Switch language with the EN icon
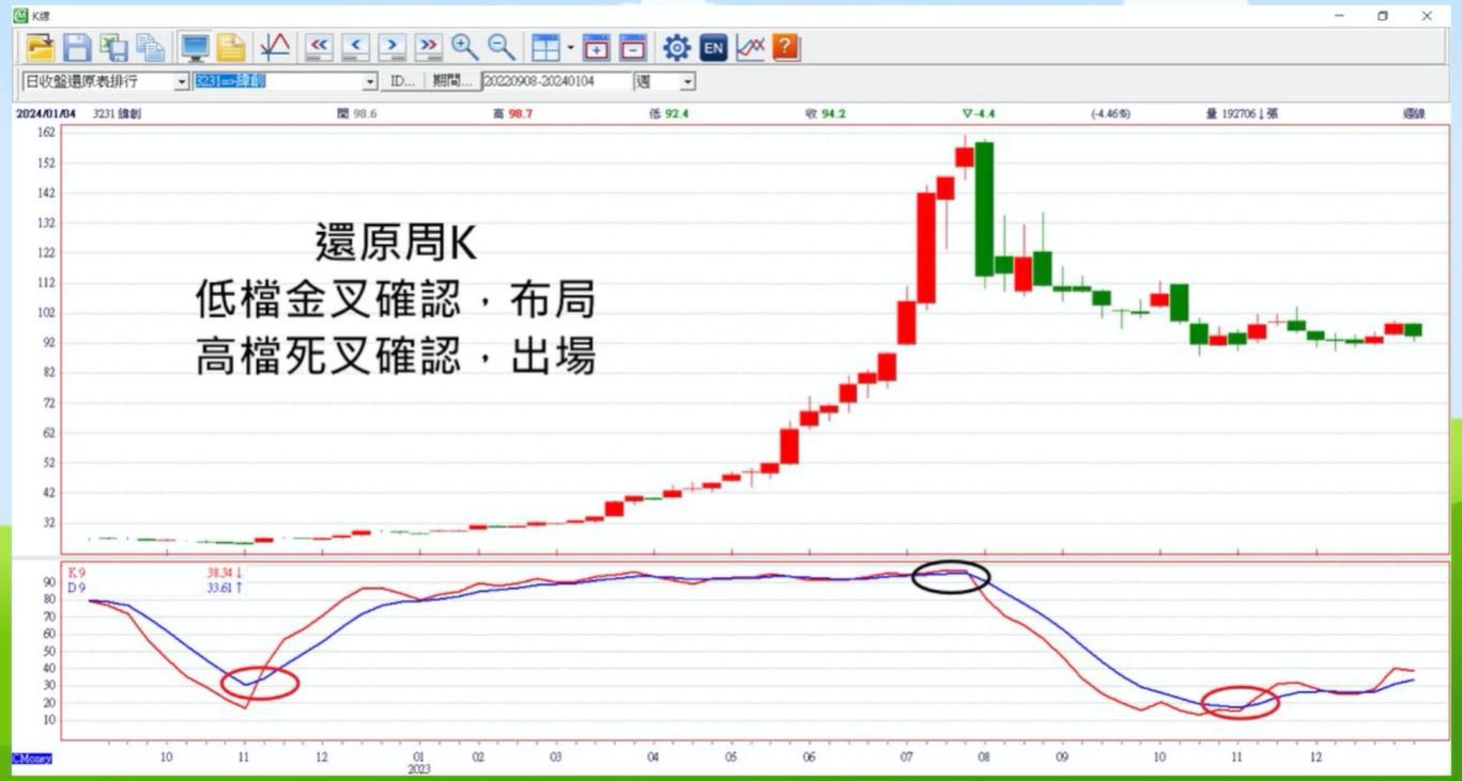The image size is (1462, 781). coord(713,47)
